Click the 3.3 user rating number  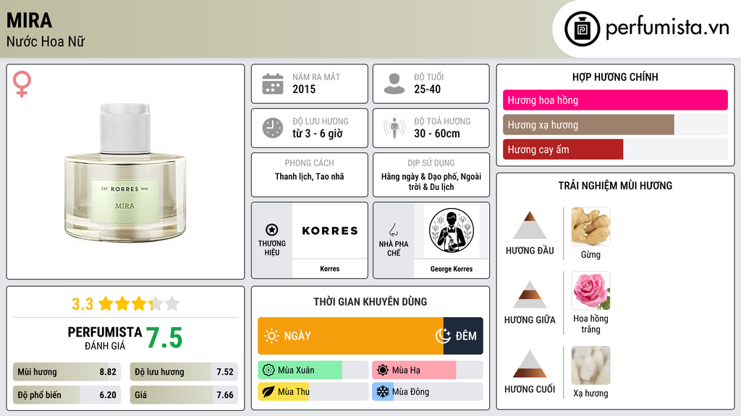(82, 304)
